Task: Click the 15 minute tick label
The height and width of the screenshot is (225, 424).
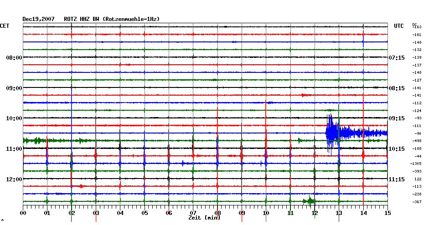Action: coord(388,213)
